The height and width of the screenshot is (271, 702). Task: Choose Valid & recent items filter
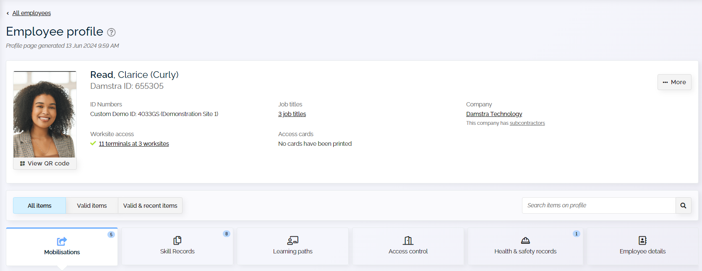150,206
